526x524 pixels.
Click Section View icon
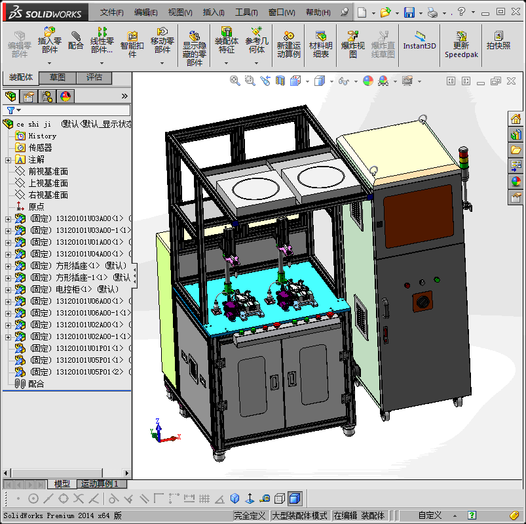(280, 81)
